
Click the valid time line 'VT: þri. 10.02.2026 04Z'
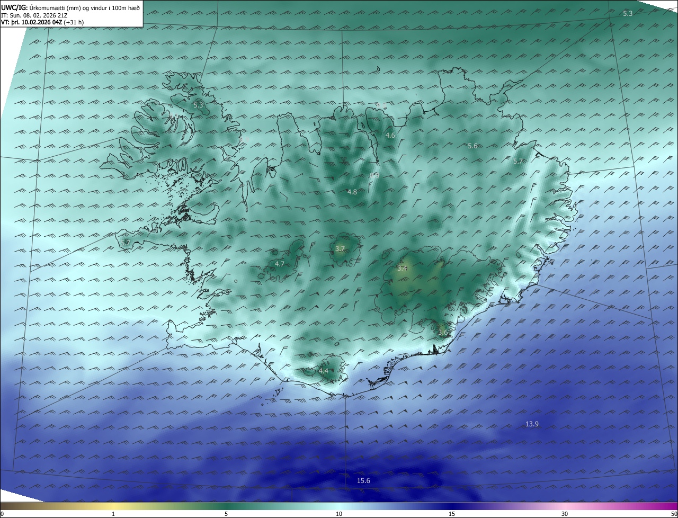[x=31, y=22]
